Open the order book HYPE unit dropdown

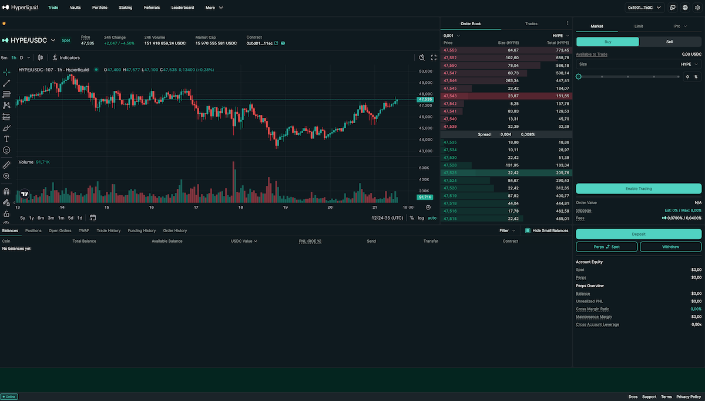pyautogui.click(x=561, y=36)
